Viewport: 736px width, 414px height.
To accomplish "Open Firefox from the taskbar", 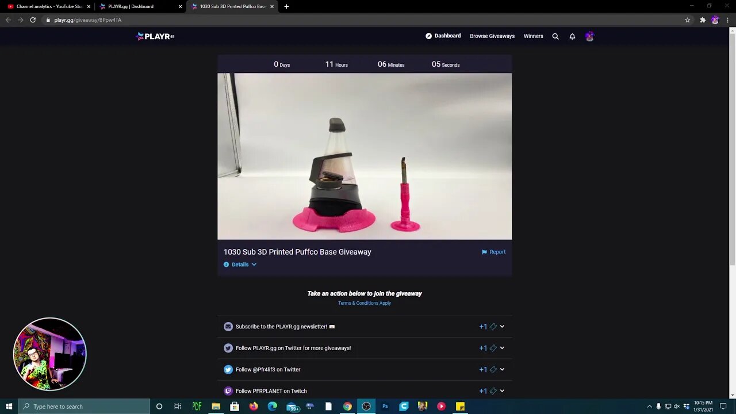I will coord(254,407).
